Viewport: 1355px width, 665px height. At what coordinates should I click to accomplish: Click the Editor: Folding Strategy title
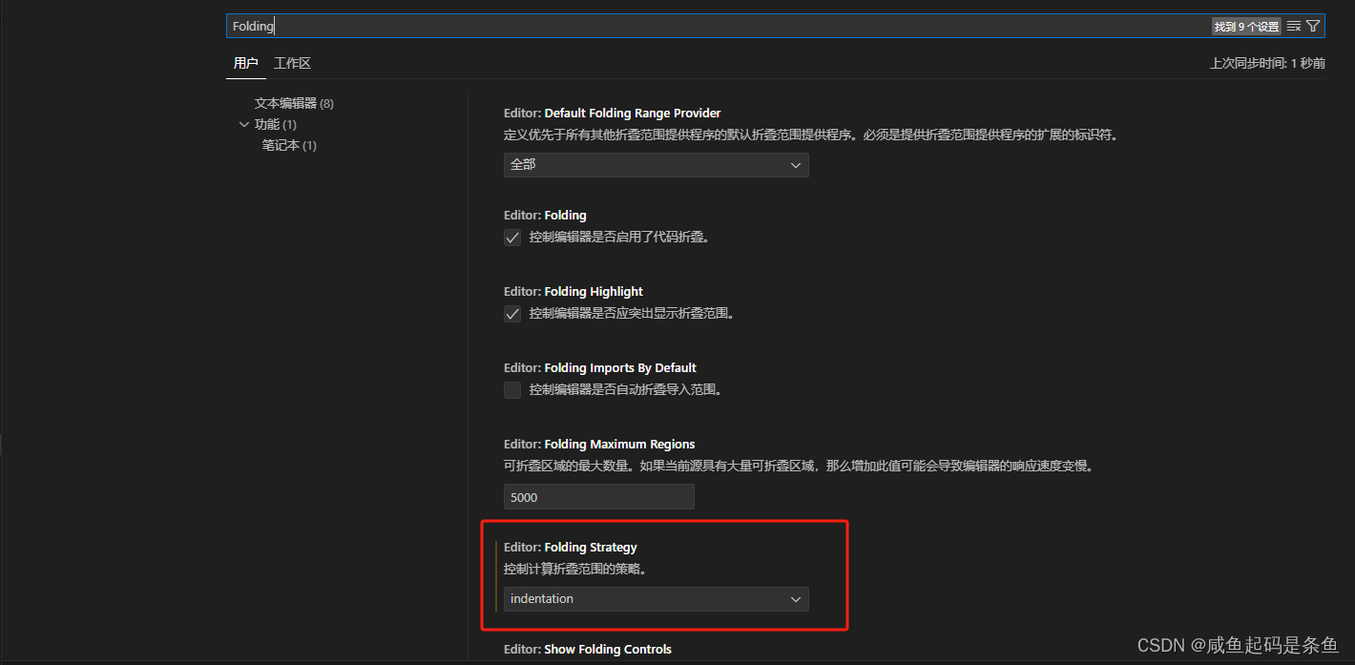pos(570,548)
